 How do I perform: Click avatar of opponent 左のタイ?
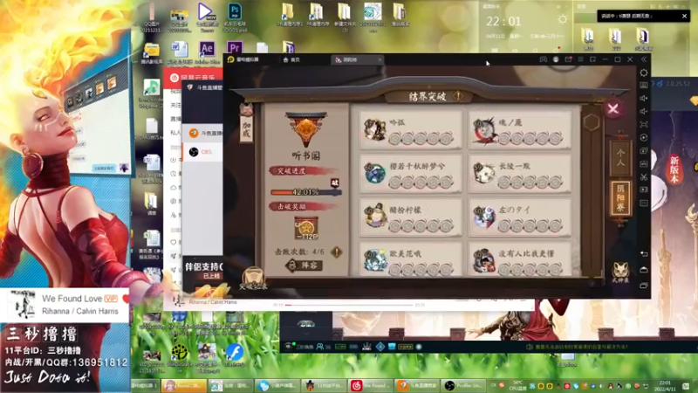tap(484, 217)
